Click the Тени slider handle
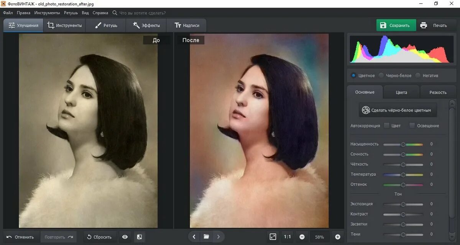Image resolution: width=460 pixels, height=245 pixels. pyautogui.click(x=403, y=234)
